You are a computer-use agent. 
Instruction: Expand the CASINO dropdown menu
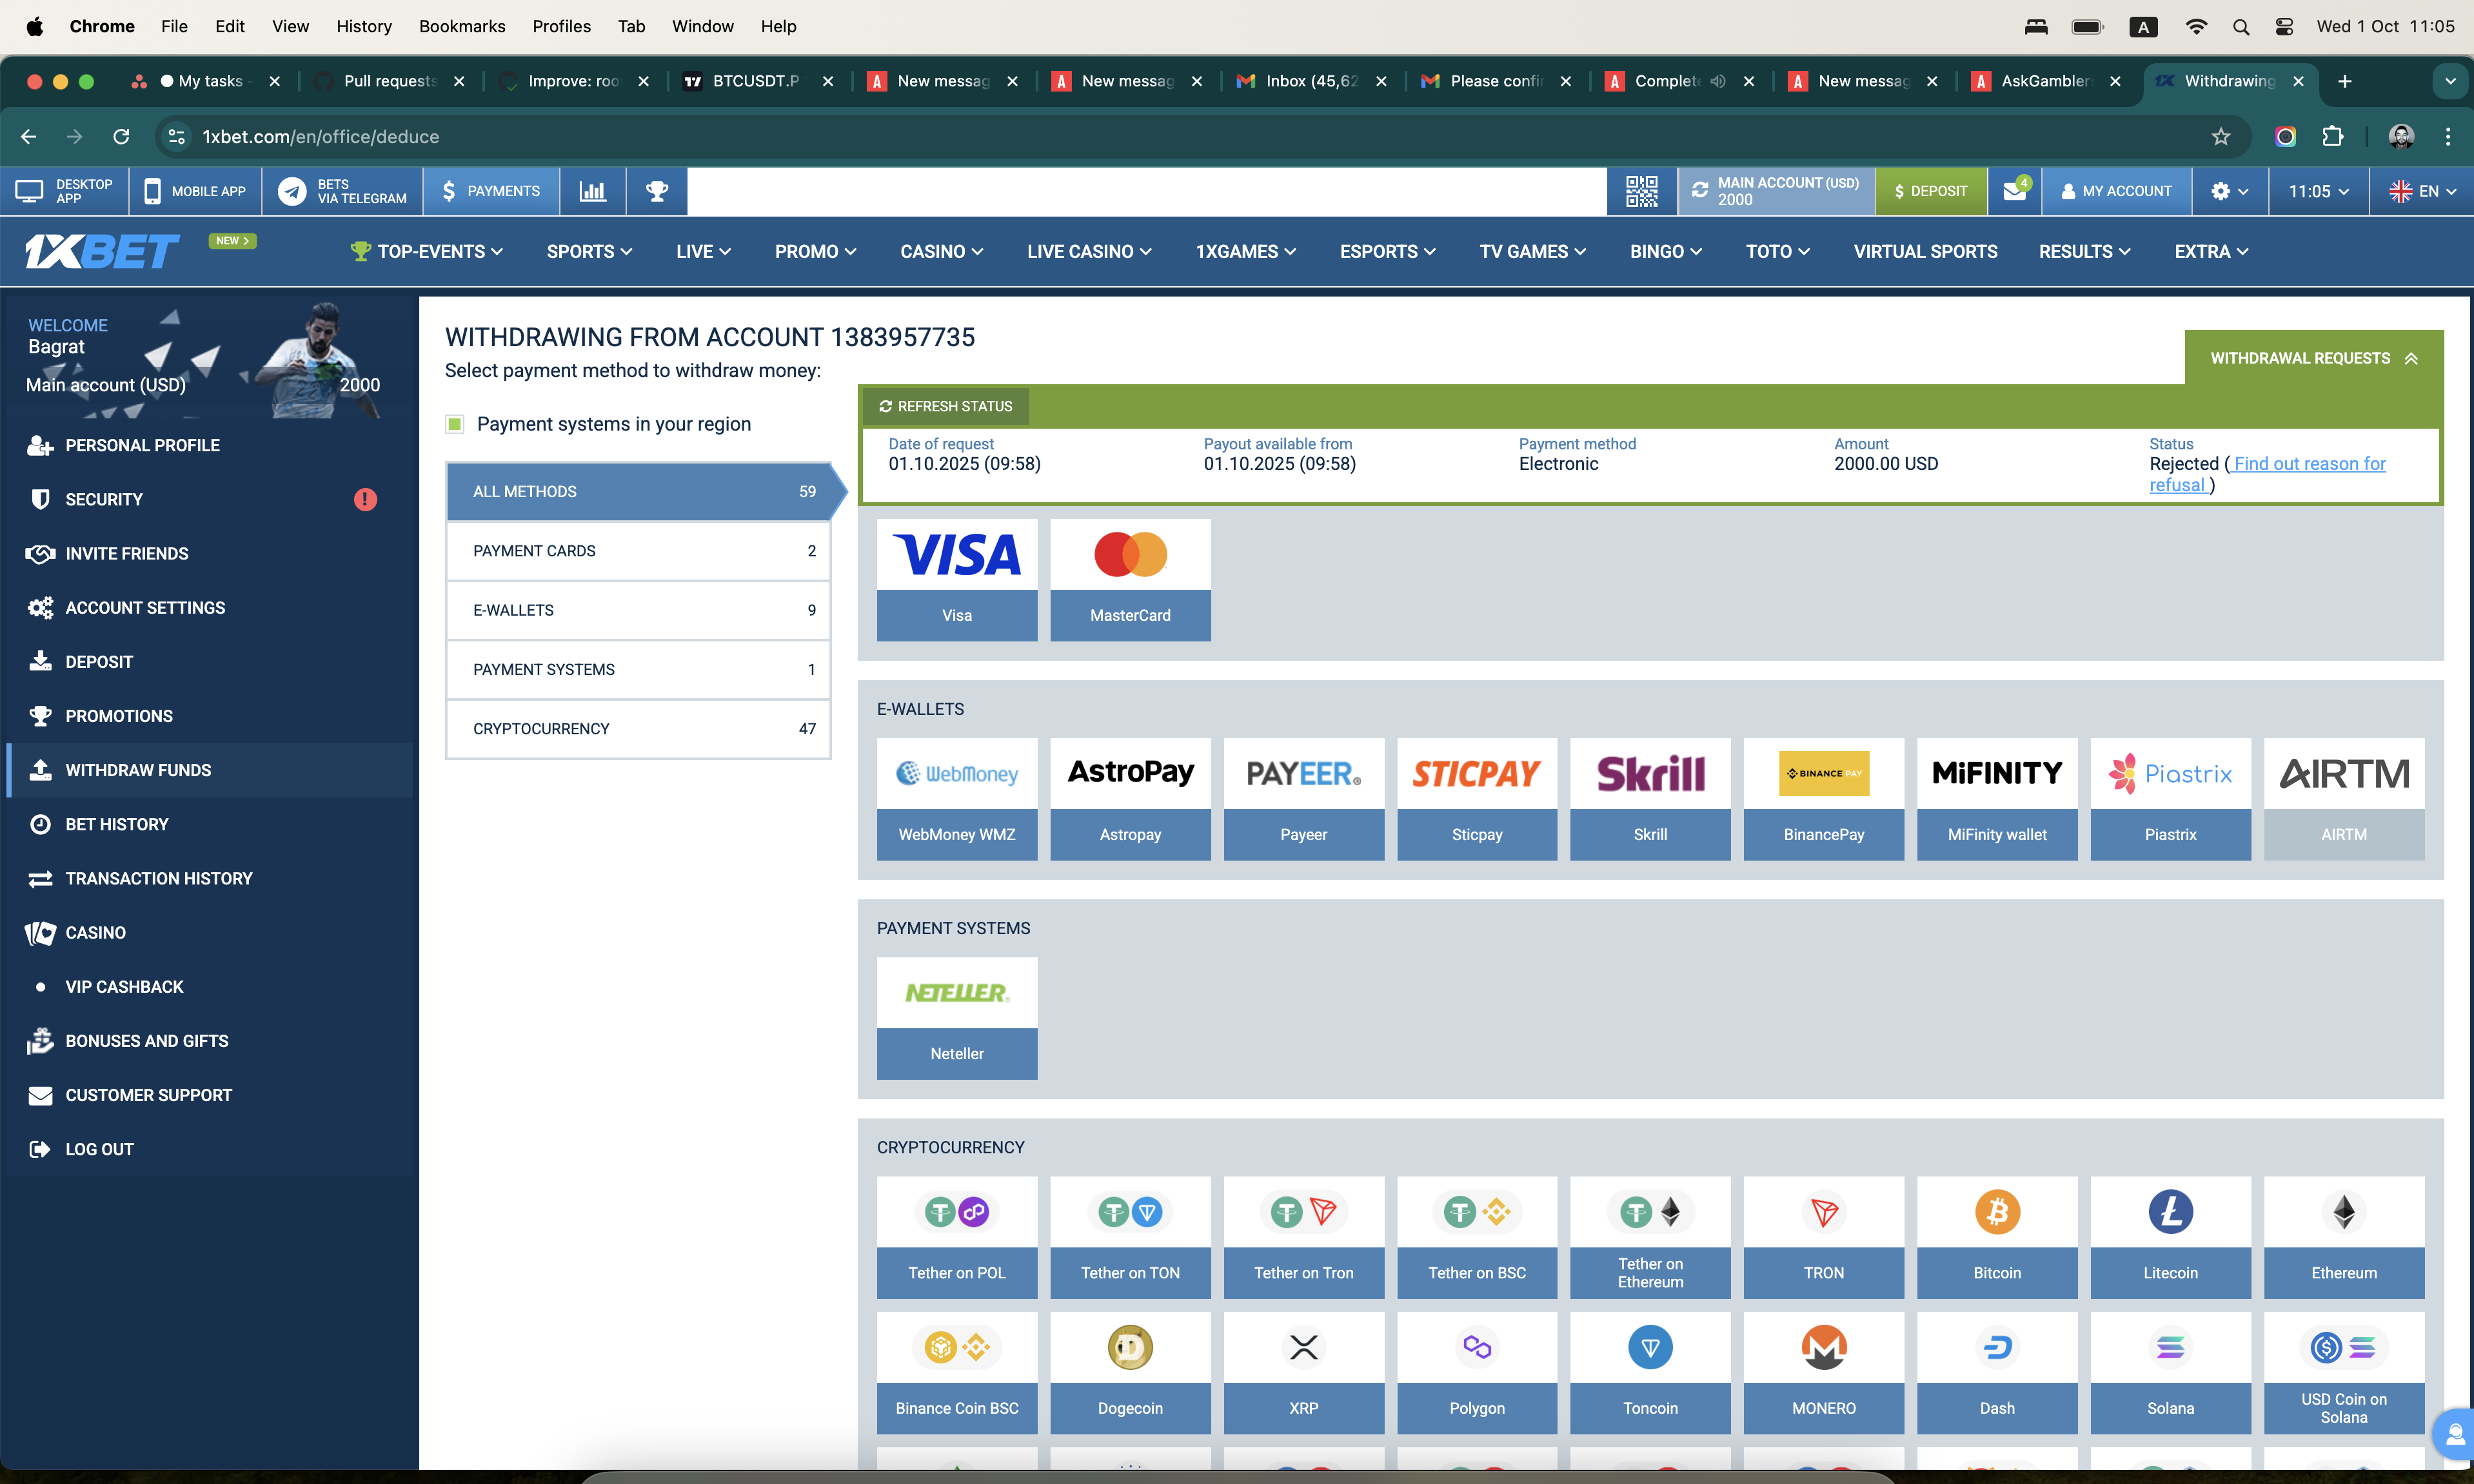[x=942, y=251]
